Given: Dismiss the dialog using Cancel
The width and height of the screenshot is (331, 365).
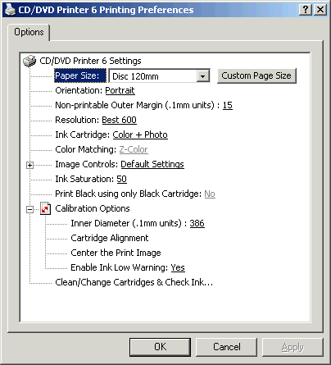Looking at the screenshot, I should tap(227, 347).
